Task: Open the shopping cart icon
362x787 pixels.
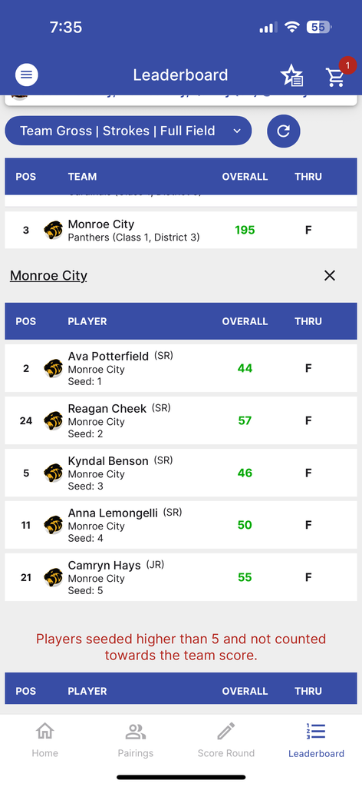Action: (x=335, y=77)
